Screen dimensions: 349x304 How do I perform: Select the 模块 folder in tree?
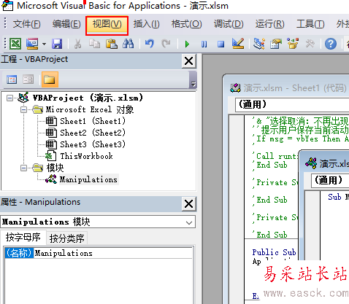[55, 168]
